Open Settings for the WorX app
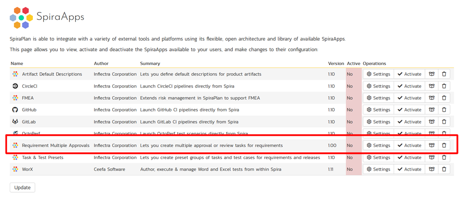The height and width of the screenshot is (201, 462). click(x=378, y=169)
